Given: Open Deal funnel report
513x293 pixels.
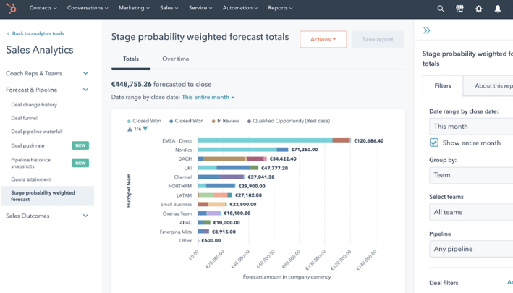Looking at the screenshot, I should click(24, 118).
